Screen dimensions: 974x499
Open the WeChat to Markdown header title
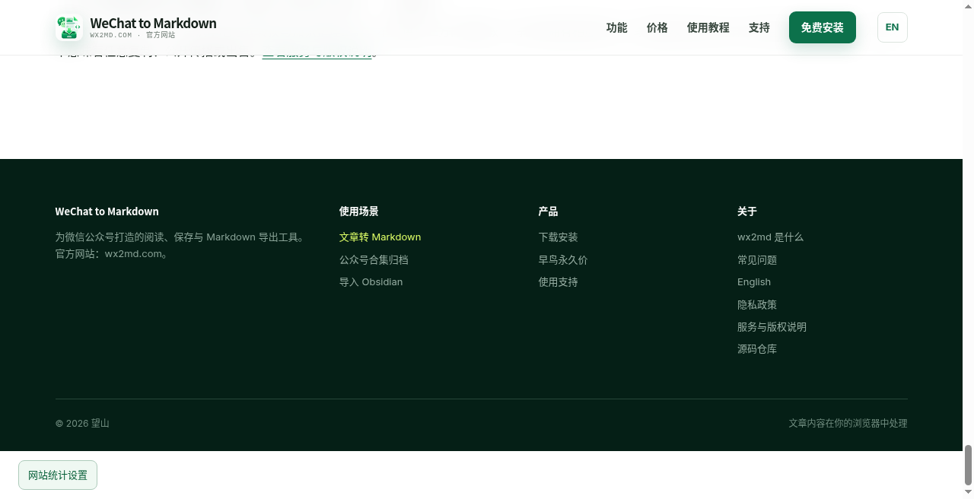[x=153, y=23]
